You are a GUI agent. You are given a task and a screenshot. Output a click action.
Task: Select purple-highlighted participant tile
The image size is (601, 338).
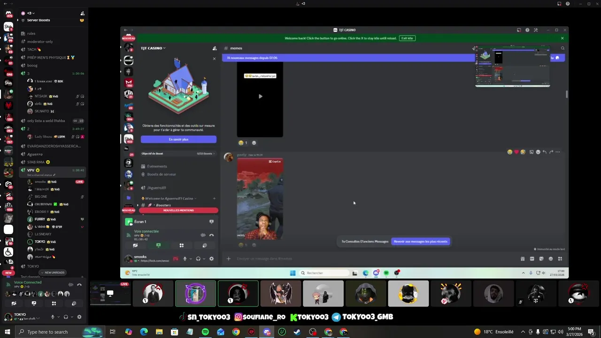click(196, 293)
